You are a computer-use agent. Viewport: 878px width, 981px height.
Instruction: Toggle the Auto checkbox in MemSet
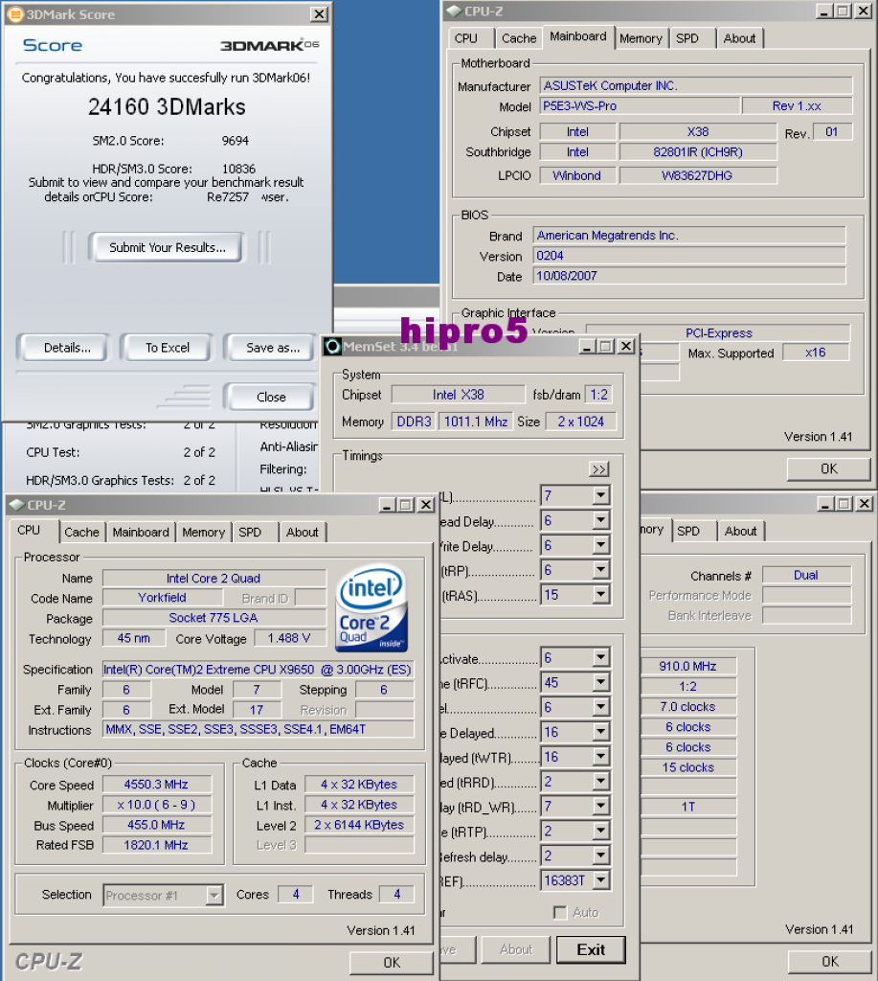[x=560, y=912]
